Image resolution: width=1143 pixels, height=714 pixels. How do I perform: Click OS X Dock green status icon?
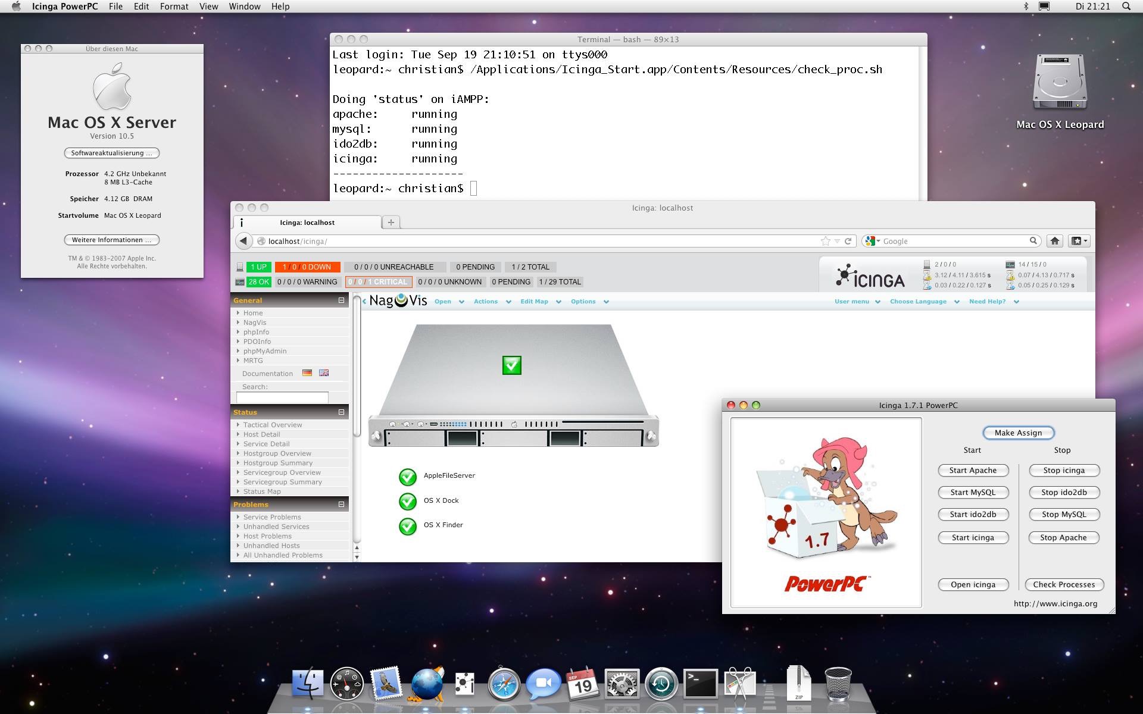pos(408,502)
